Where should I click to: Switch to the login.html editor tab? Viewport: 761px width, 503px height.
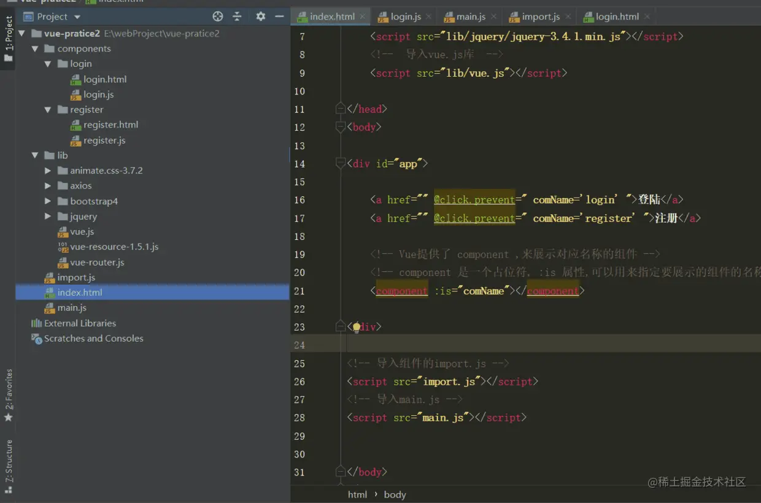[x=617, y=17]
